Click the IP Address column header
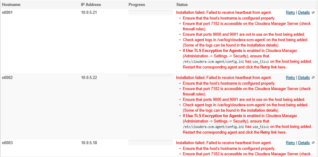 click(91, 5)
